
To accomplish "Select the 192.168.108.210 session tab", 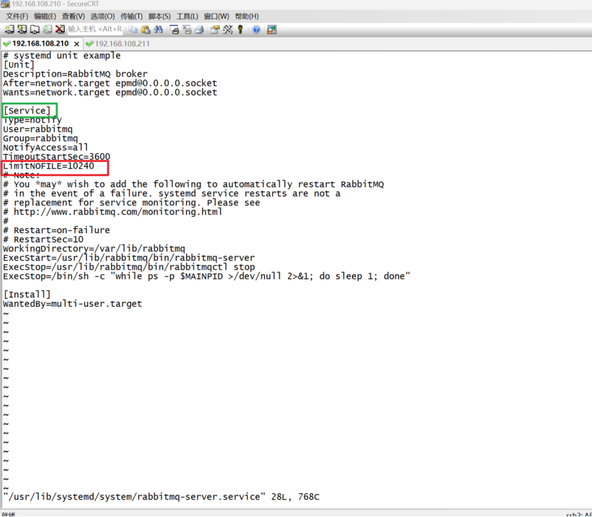I will coord(41,43).
